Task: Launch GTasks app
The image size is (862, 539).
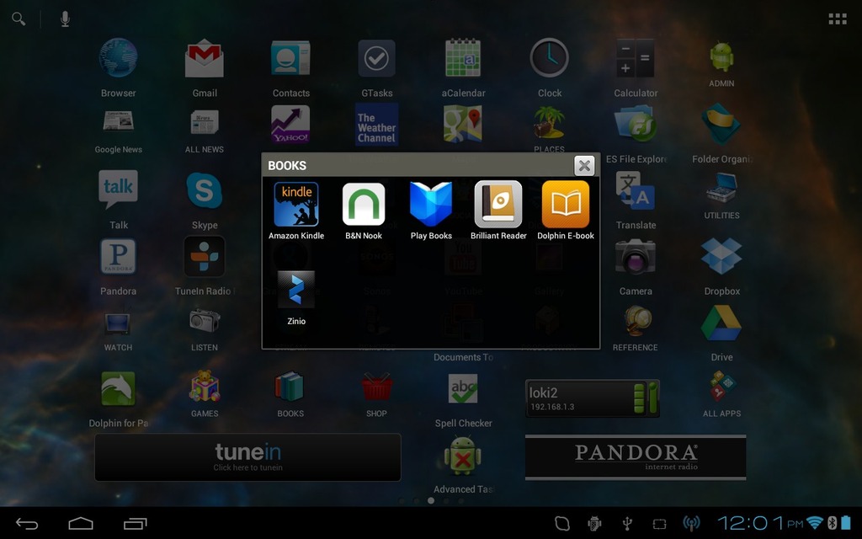Action: coord(376,58)
